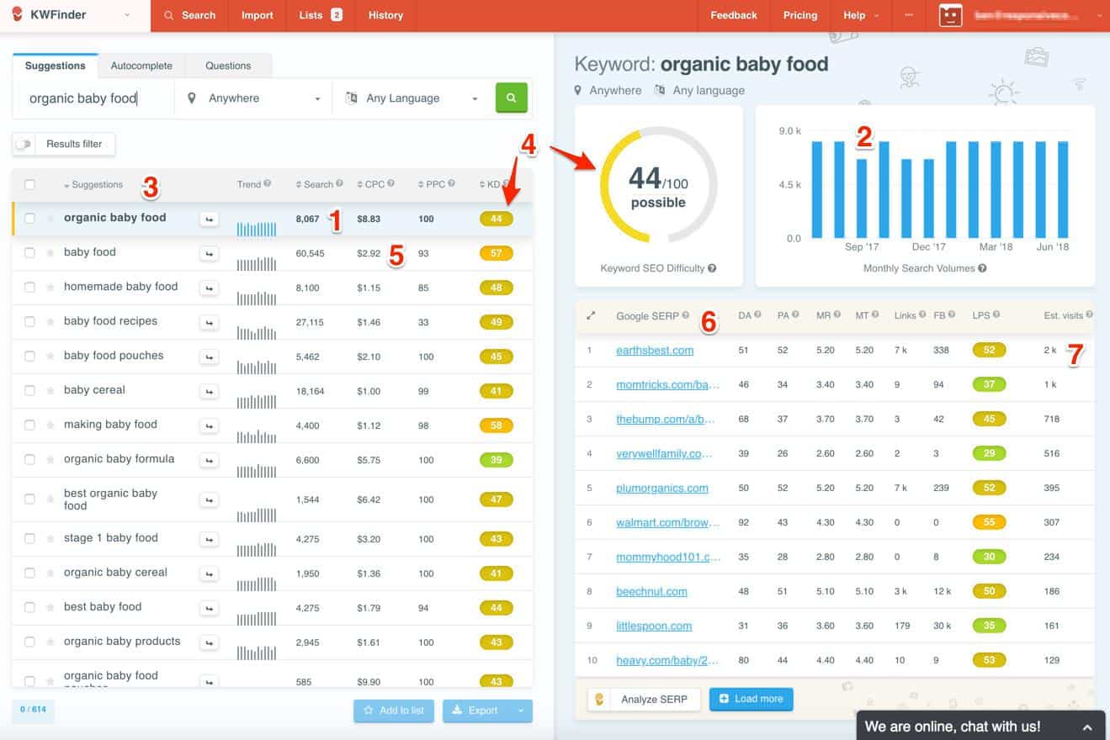Open the History menu item
The image size is (1110, 740).
coord(385,15)
